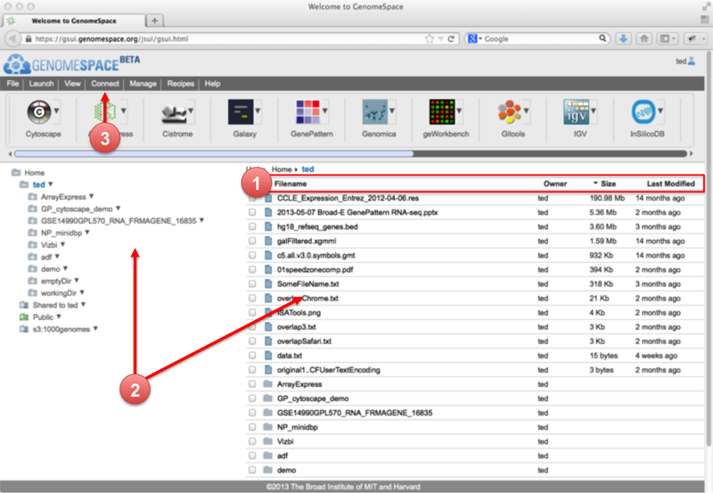The height and width of the screenshot is (493, 713).
Task: Click the s3:1000genomes folder icon
Action: click(24, 329)
